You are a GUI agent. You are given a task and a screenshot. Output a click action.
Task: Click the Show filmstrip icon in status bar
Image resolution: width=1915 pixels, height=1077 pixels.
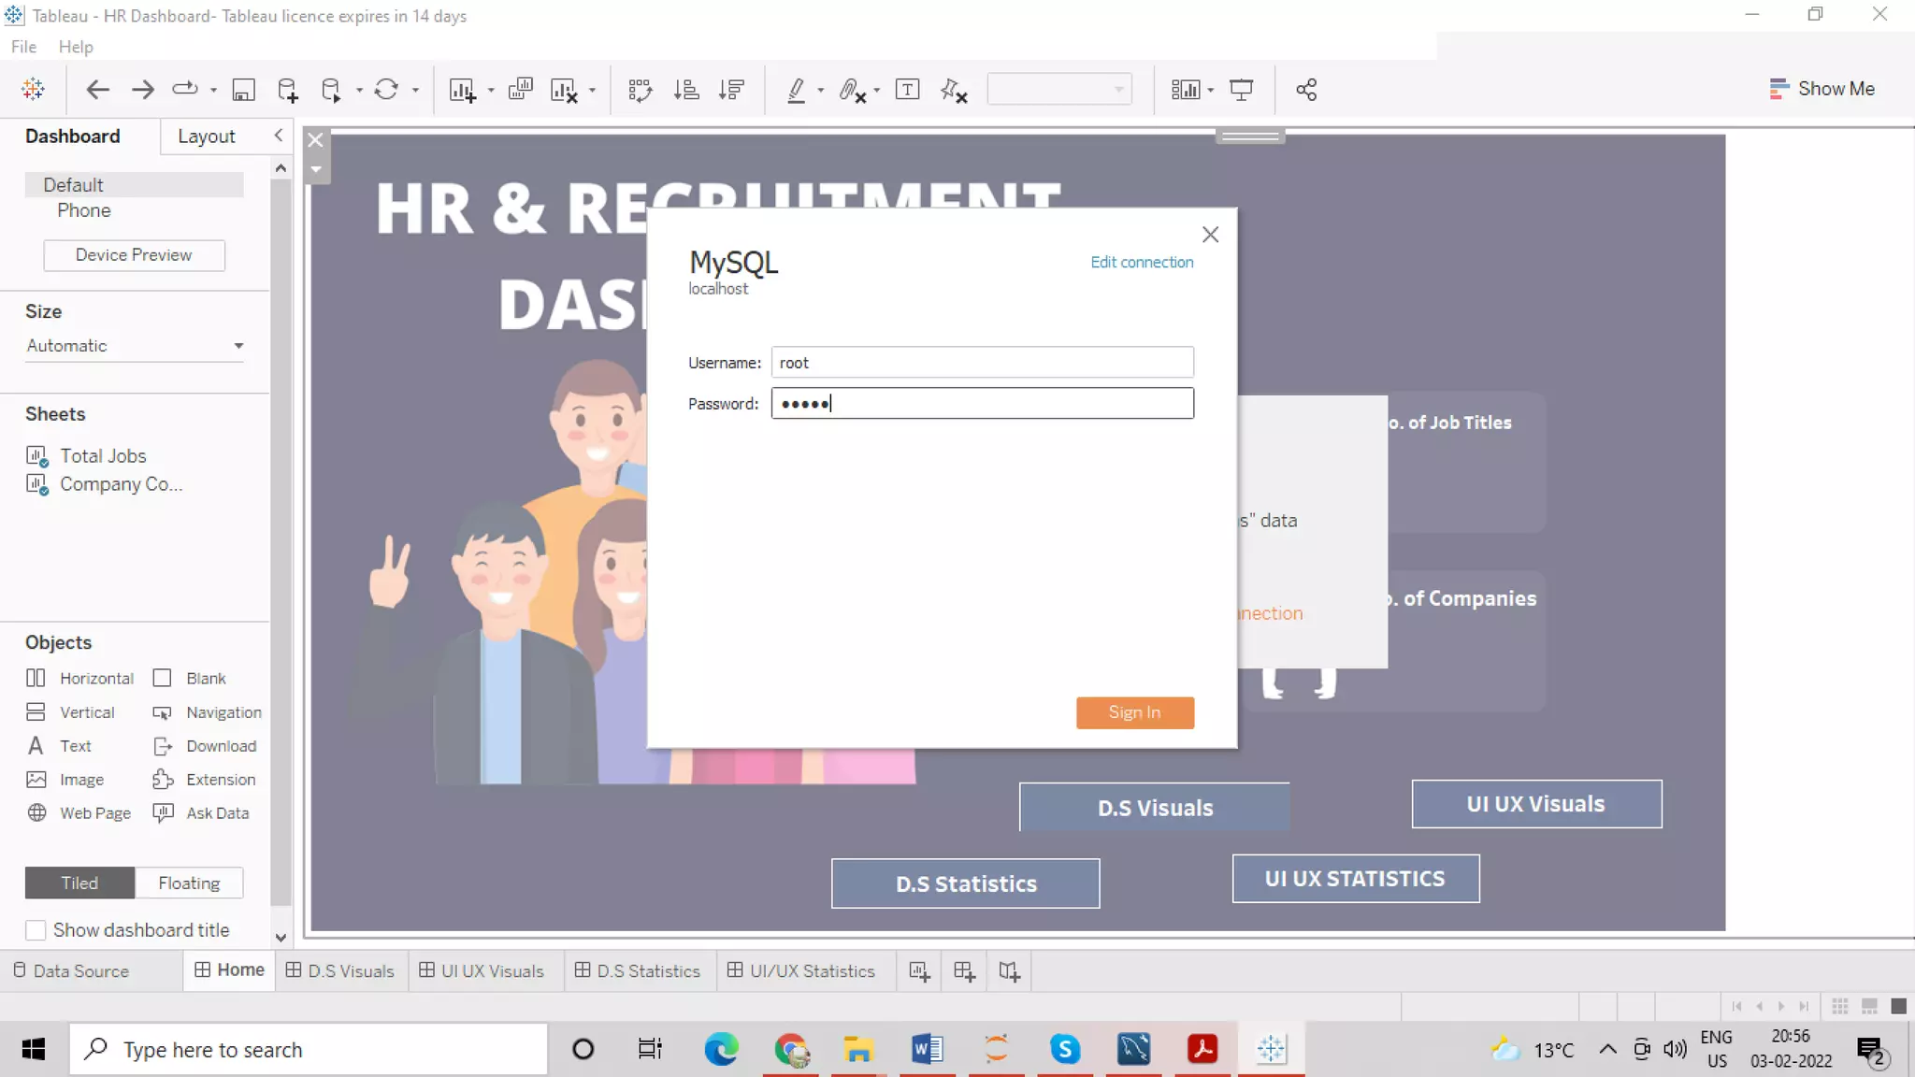[x=1869, y=1006]
